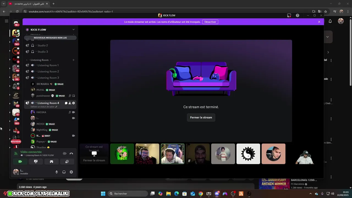Viewport: 352px width, 198px height.
Task: Open File Explorer from taskbar
Action: tap(168, 194)
